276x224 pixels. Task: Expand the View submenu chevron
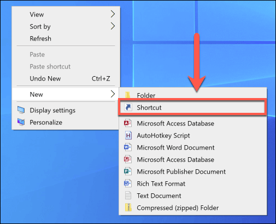[113, 14]
